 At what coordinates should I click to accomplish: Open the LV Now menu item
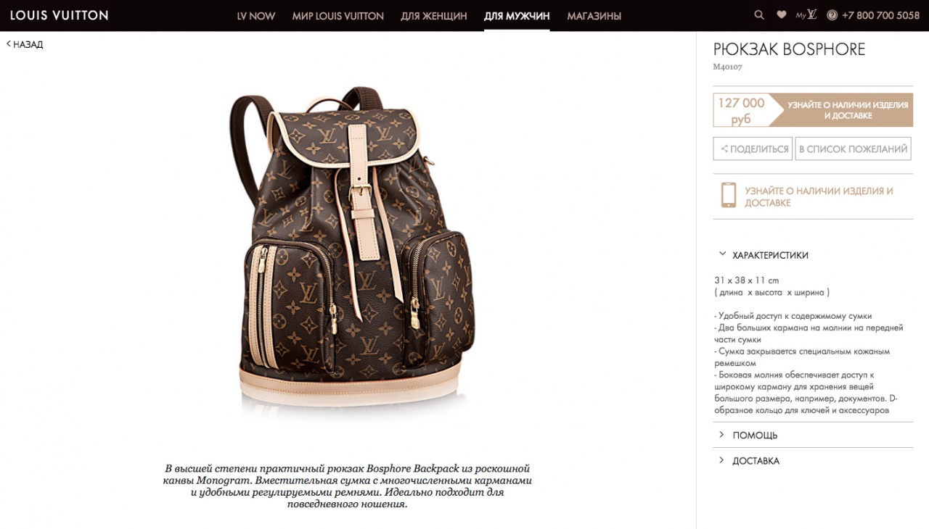click(x=256, y=16)
